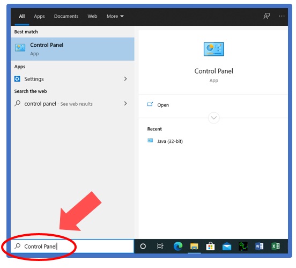Click the search box containing Control Panel
The image size is (296, 268).
(72, 247)
